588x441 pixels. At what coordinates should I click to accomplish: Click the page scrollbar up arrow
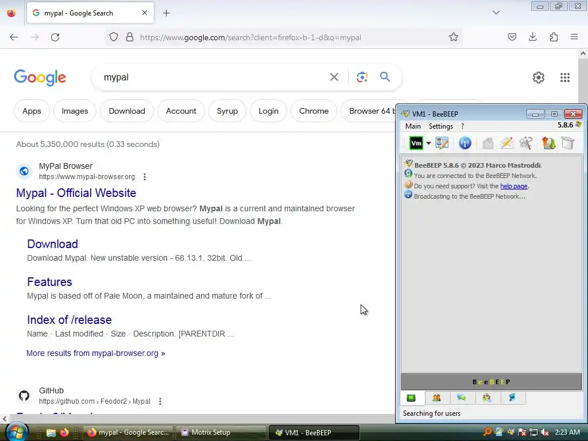(583, 53)
